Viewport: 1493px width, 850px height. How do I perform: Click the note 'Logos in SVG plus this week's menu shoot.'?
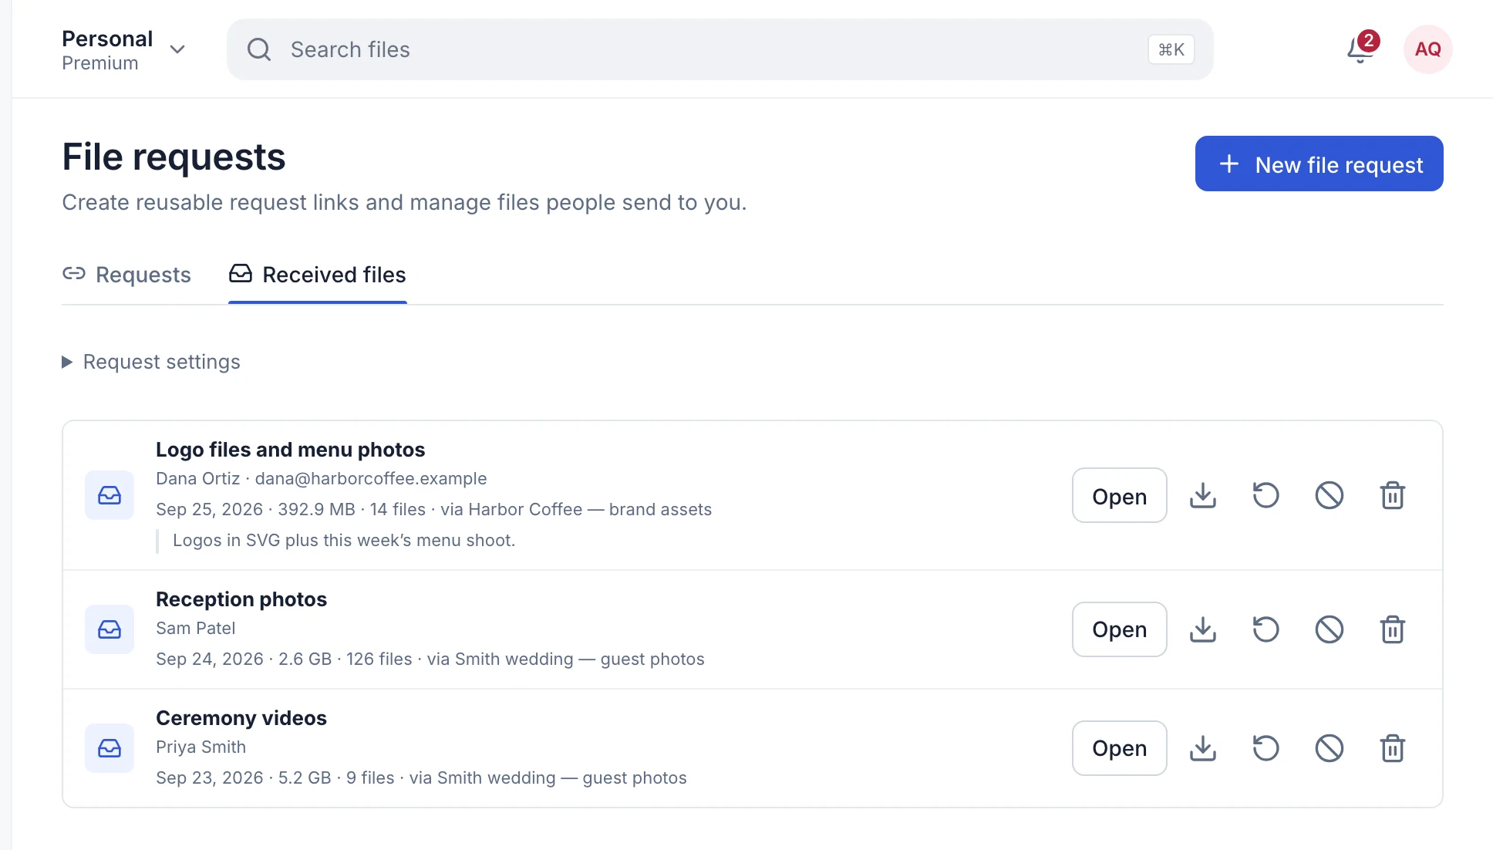(344, 540)
